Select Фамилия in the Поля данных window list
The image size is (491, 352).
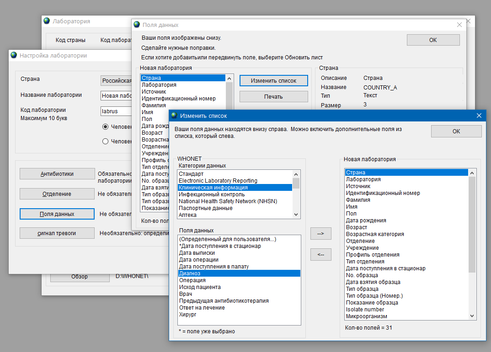click(x=183, y=105)
